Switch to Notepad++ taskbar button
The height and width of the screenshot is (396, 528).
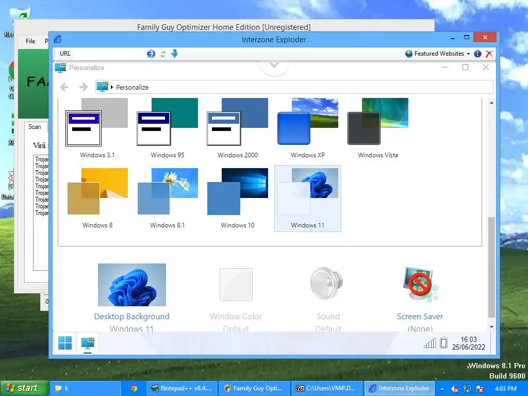tap(182, 388)
